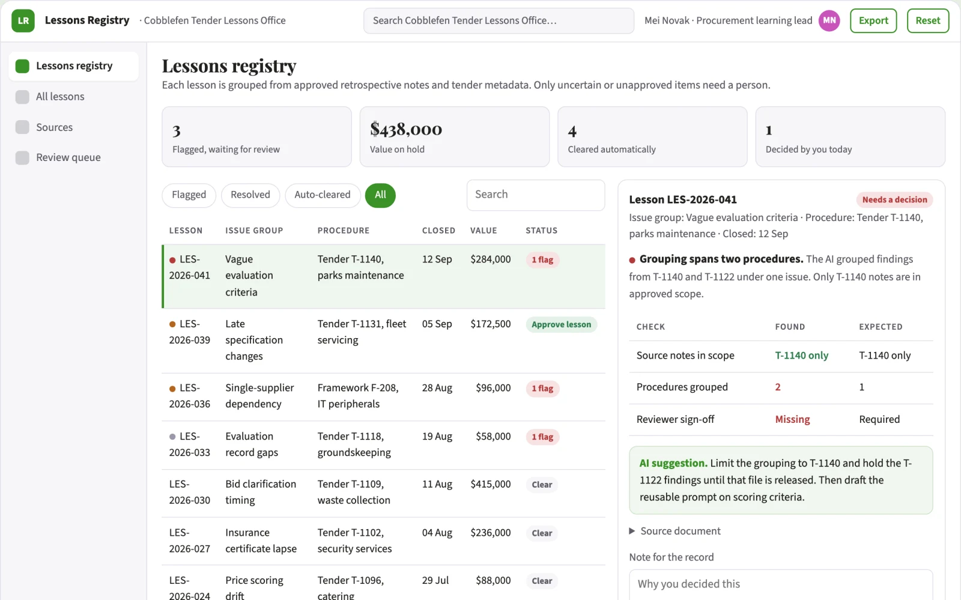The image size is (961, 600).
Task: Click the Missing value for Reviewer sign-off
Action: [792, 419]
